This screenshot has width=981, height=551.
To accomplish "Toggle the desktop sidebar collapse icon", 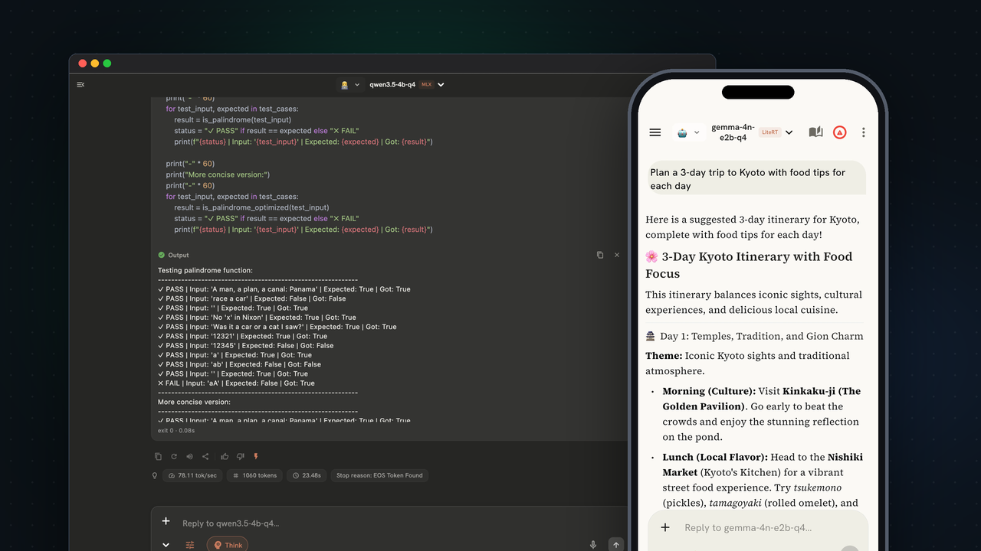I will click(80, 85).
